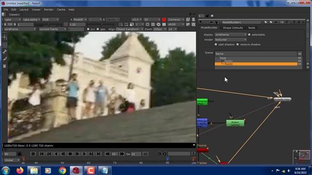Open the 3D view mode dropdown
Screen dimensions: 312x175
click(x=152, y=19)
